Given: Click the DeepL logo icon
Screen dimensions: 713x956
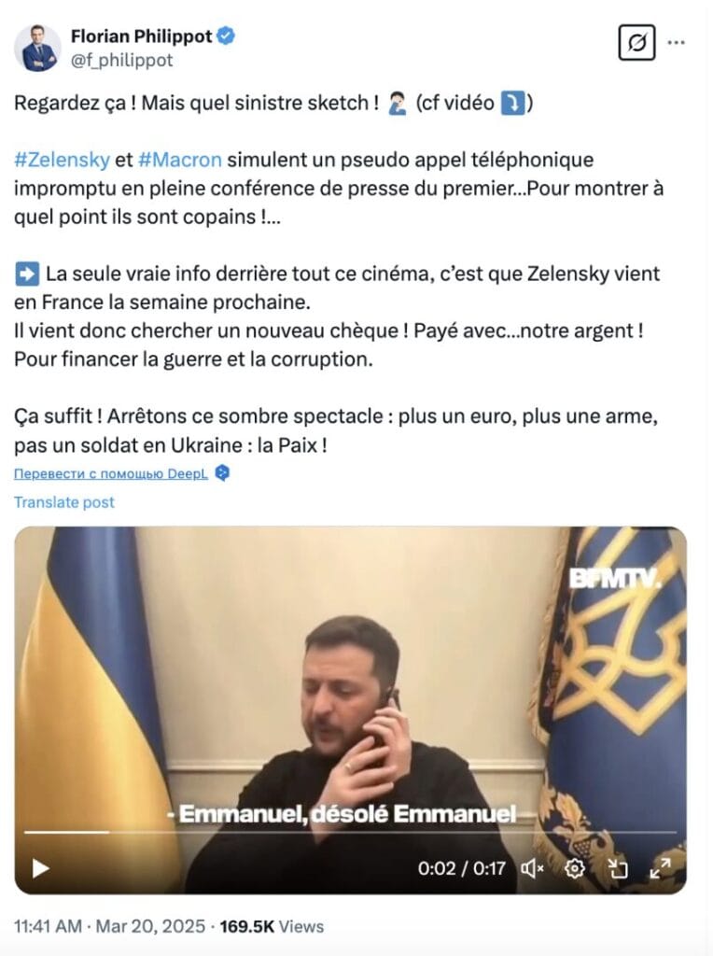Looking at the screenshot, I should [222, 473].
